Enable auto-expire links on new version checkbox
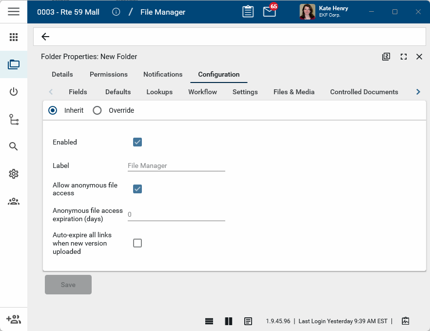This screenshot has width=430, height=331. point(137,243)
